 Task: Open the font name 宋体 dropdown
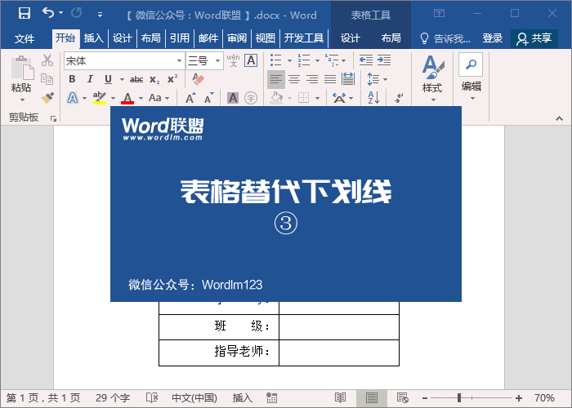(179, 60)
